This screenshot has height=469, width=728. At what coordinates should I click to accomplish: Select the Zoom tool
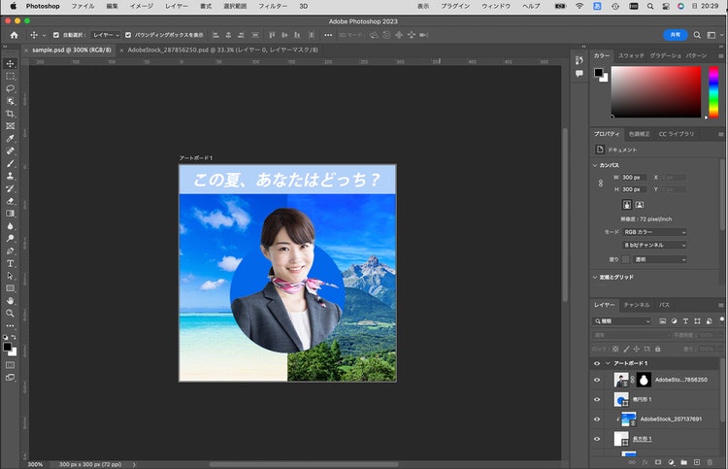coord(11,314)
